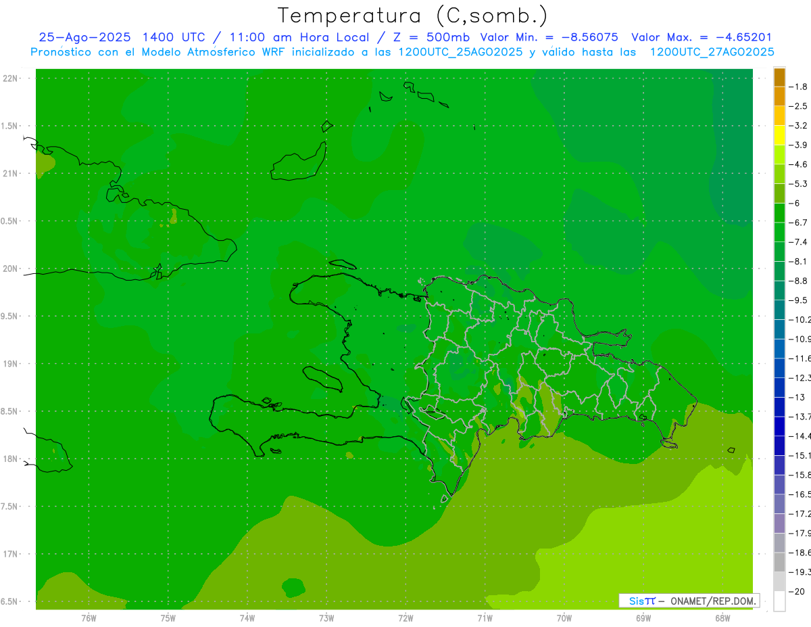Click the green swatch between -6.7 and -7.4

pyautogui.click(x=779, y=232)
